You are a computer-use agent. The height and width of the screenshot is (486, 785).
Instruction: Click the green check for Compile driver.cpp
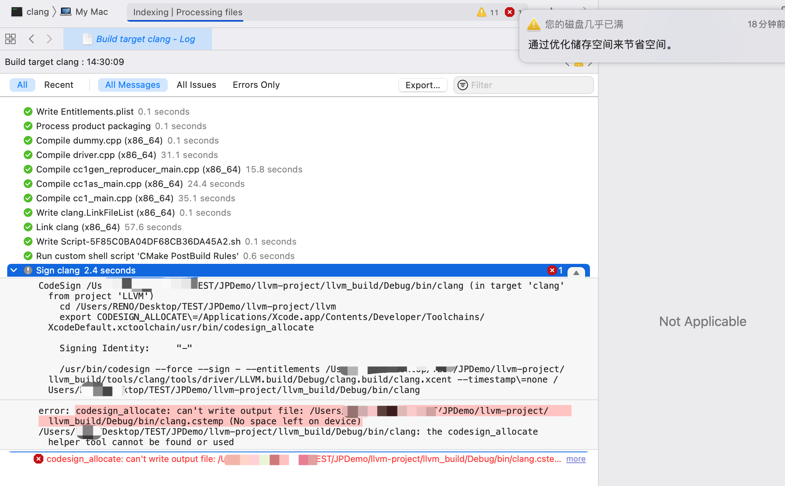(28, 155)
